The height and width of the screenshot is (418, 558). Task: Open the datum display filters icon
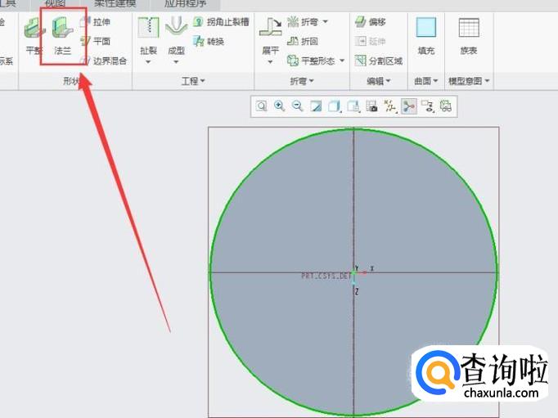coord(390,106)
